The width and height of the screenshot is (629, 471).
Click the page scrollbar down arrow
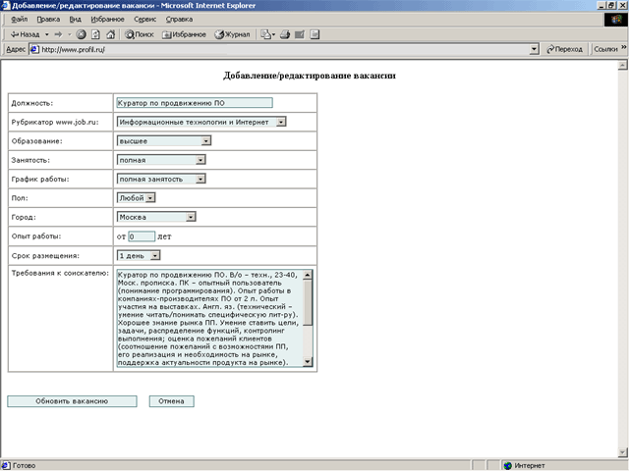pos(622,452)
